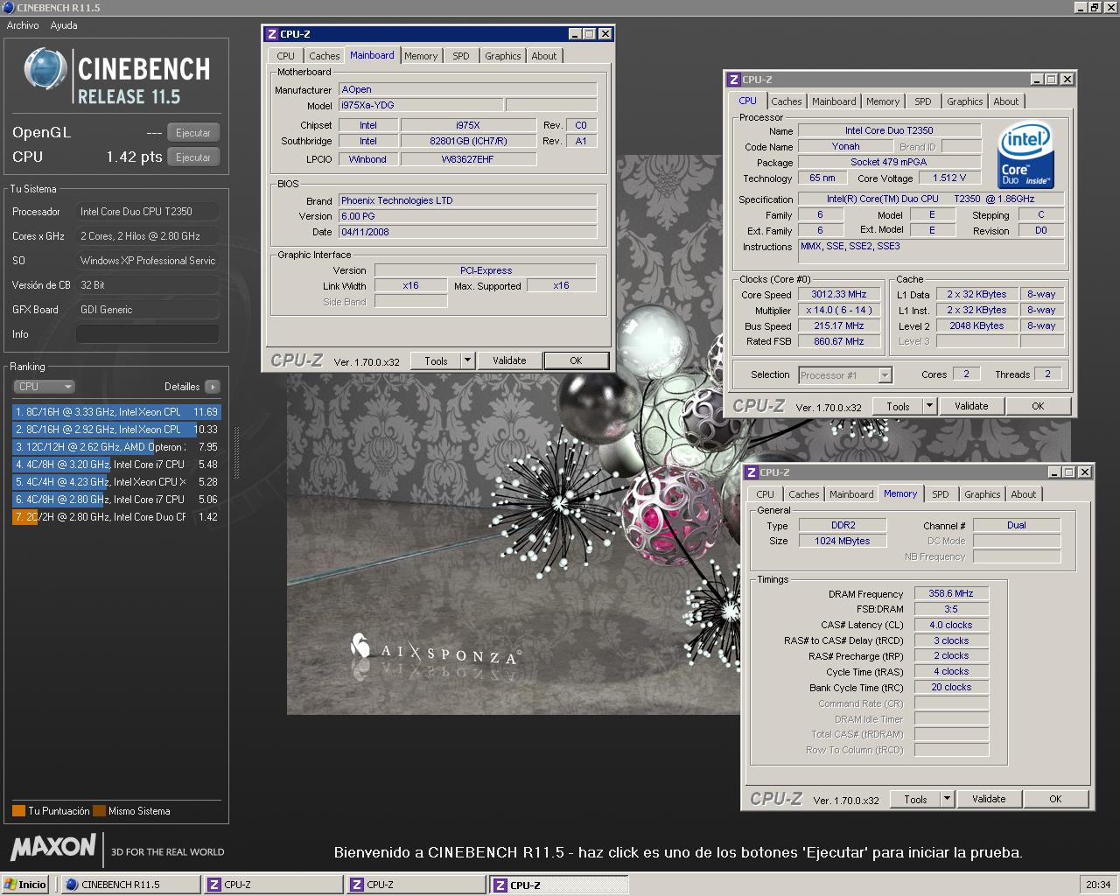
Task: Click the active third CPU-Z taskbar button
Action: 558,885
